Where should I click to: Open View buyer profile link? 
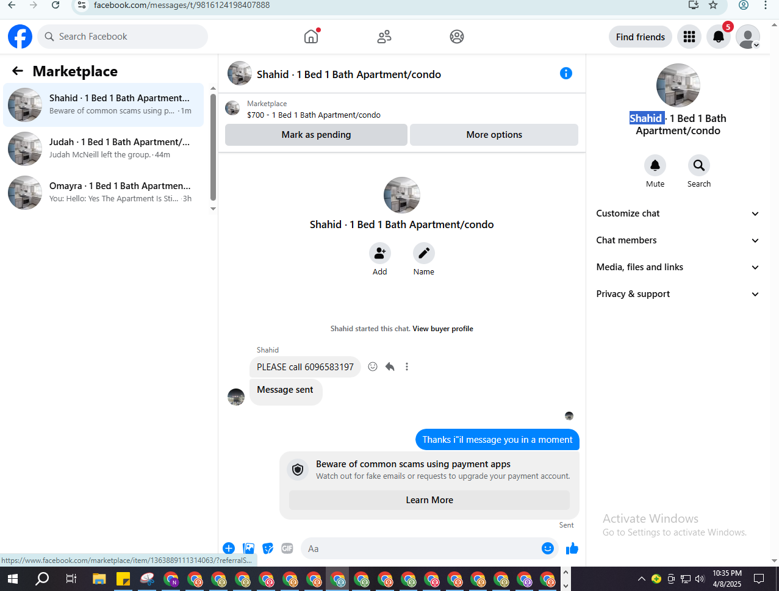point(443,329)
